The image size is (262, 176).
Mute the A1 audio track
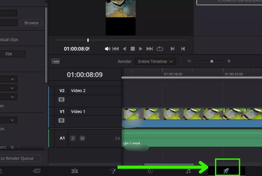[x=82, y=138]
